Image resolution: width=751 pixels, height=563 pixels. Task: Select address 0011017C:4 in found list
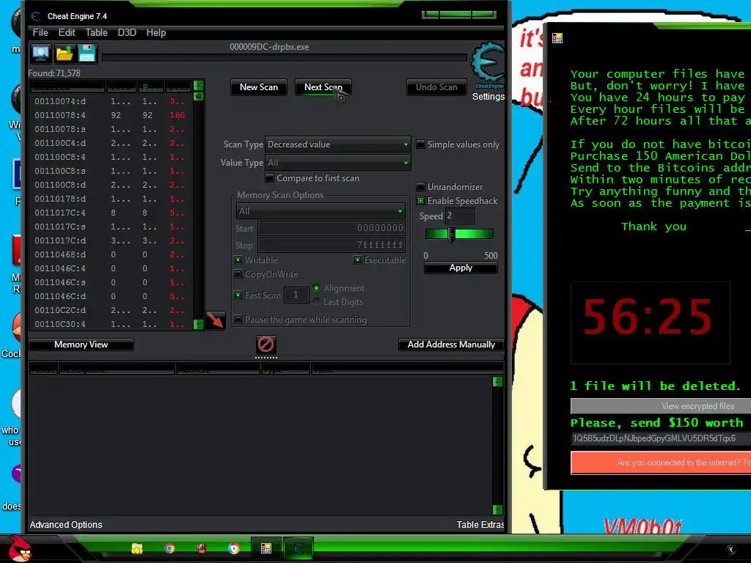tap(111, 213)
